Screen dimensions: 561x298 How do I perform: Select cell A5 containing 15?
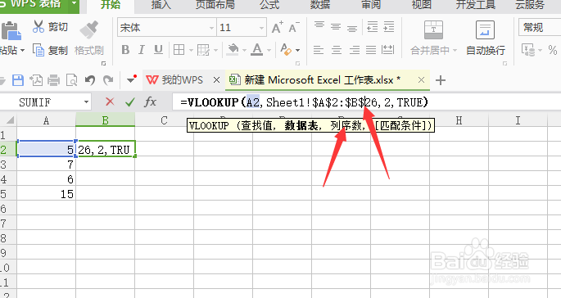coord(46,194)
